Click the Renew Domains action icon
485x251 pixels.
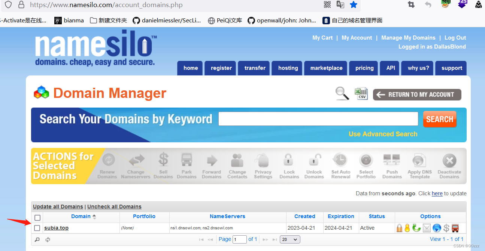coord(108,161)
